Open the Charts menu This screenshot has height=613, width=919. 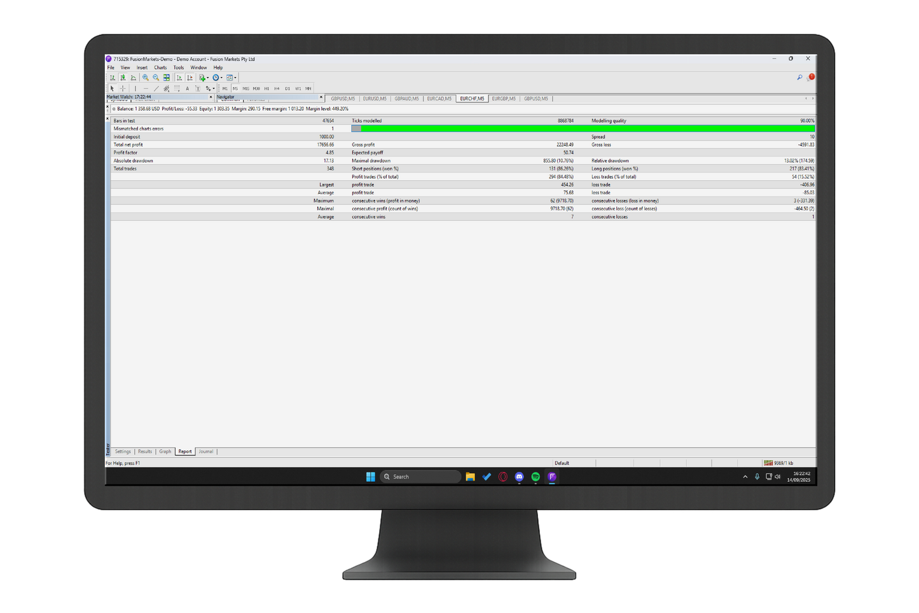tap(160, 67)
